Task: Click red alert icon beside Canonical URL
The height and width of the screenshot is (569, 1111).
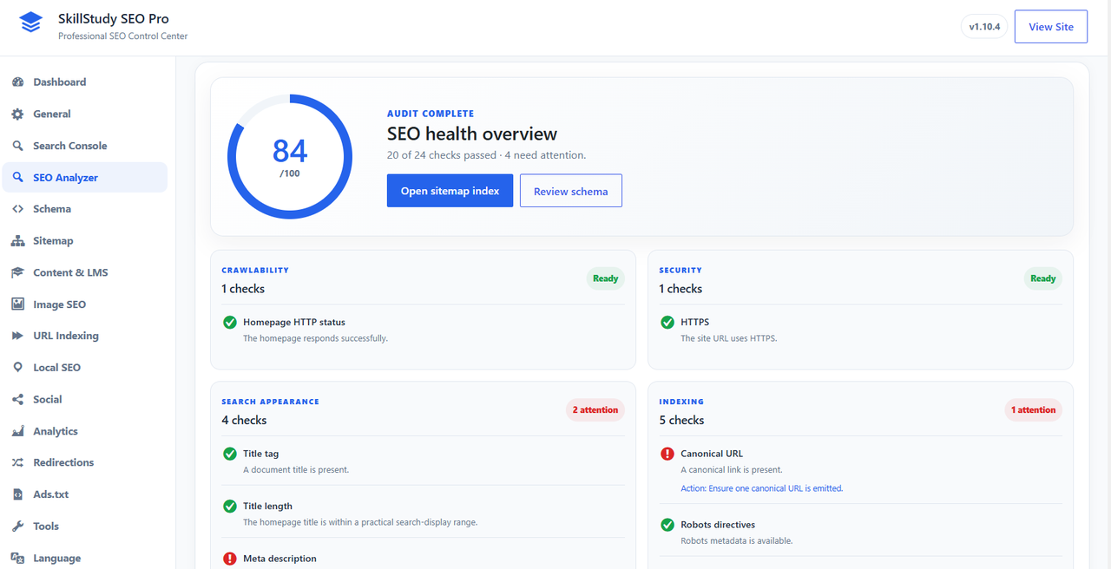Action: (x=667, y=454)
